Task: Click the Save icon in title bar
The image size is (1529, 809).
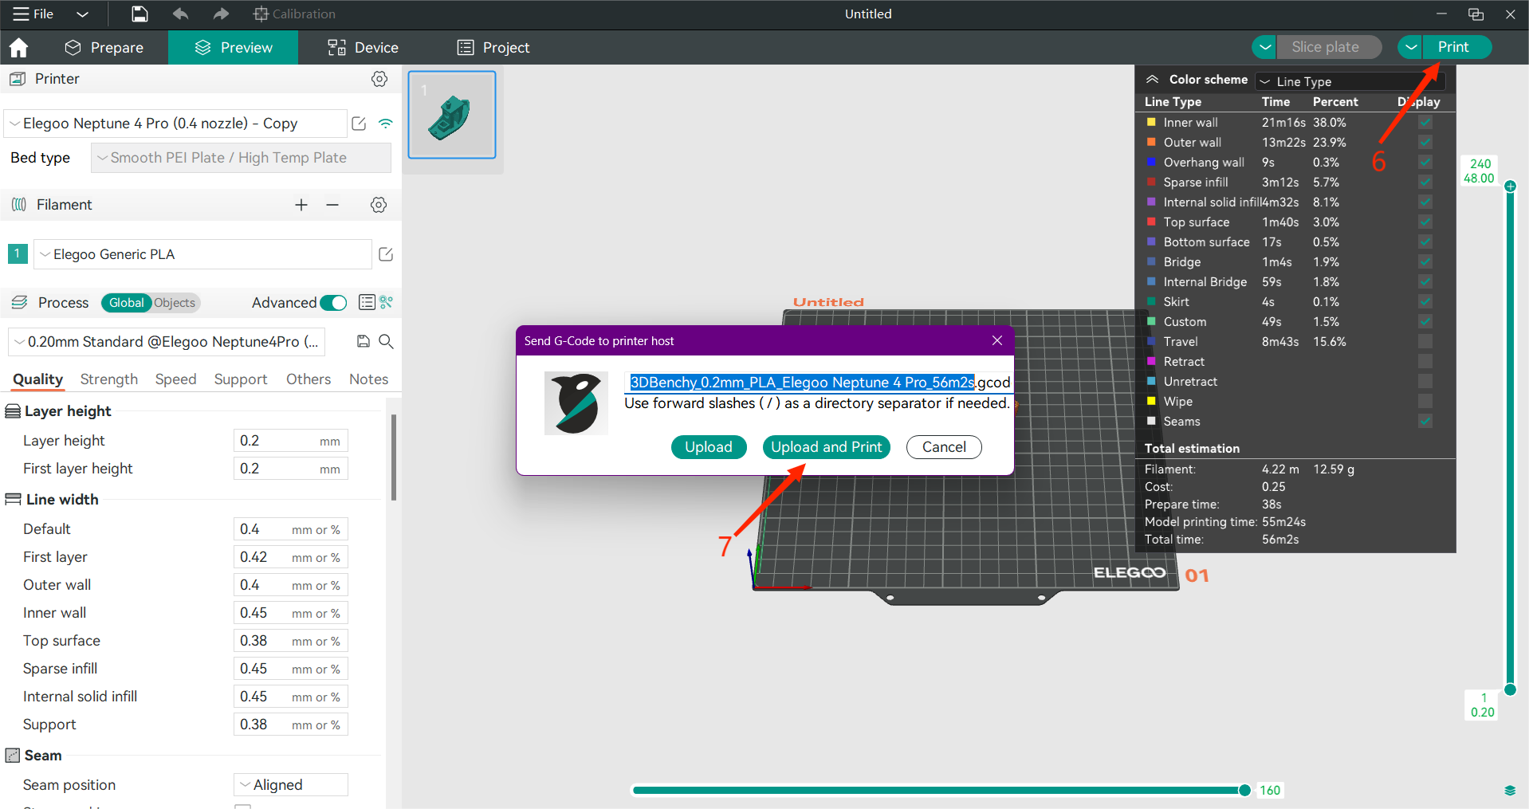Action: point(140,14)
